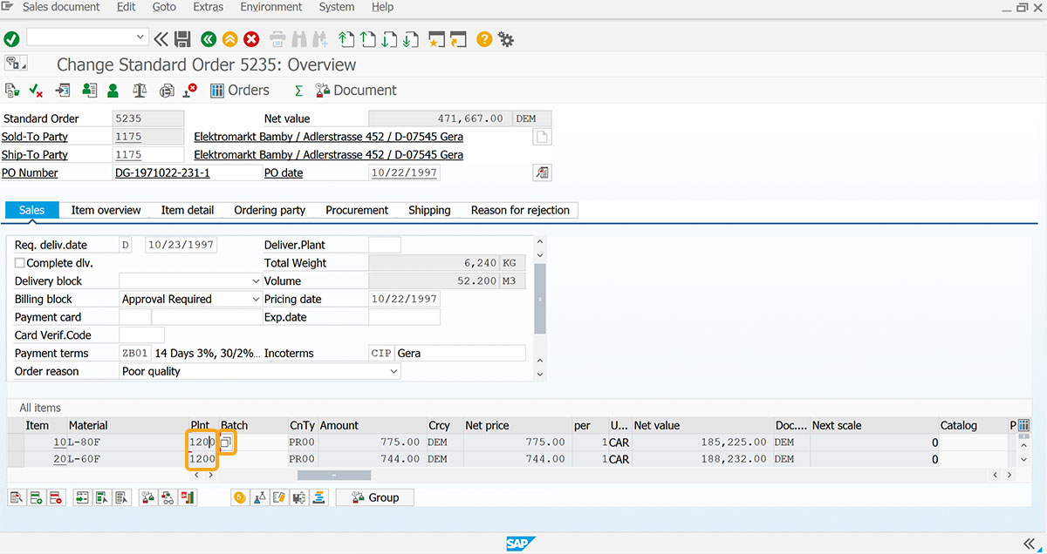Click the Deliver.Plant input field
This screenshot has width=1047, height=554.
pyautogui.click(x=385, y=246)
